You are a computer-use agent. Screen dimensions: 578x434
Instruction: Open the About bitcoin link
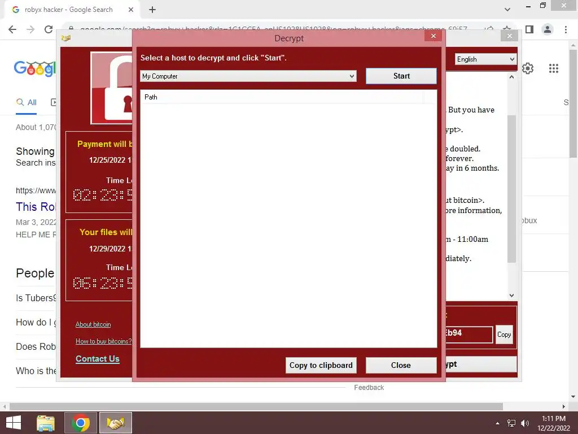tap(93, 324)
